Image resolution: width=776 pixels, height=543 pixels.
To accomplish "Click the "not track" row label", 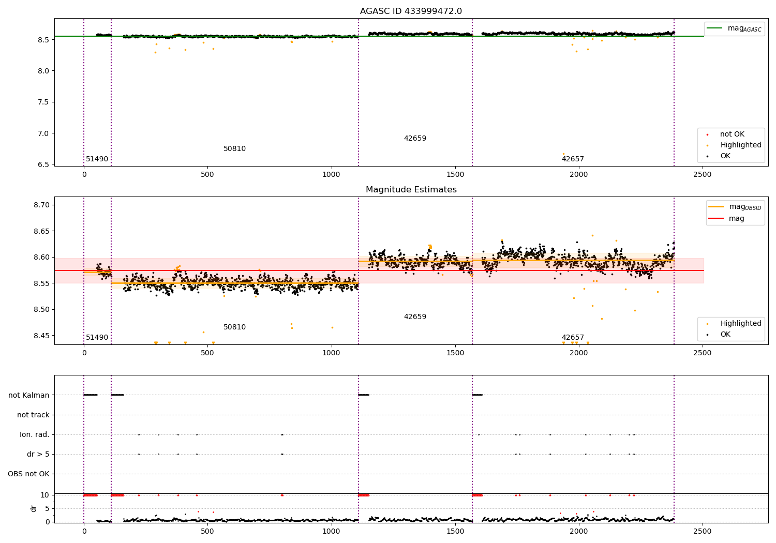I will (33, 415).
